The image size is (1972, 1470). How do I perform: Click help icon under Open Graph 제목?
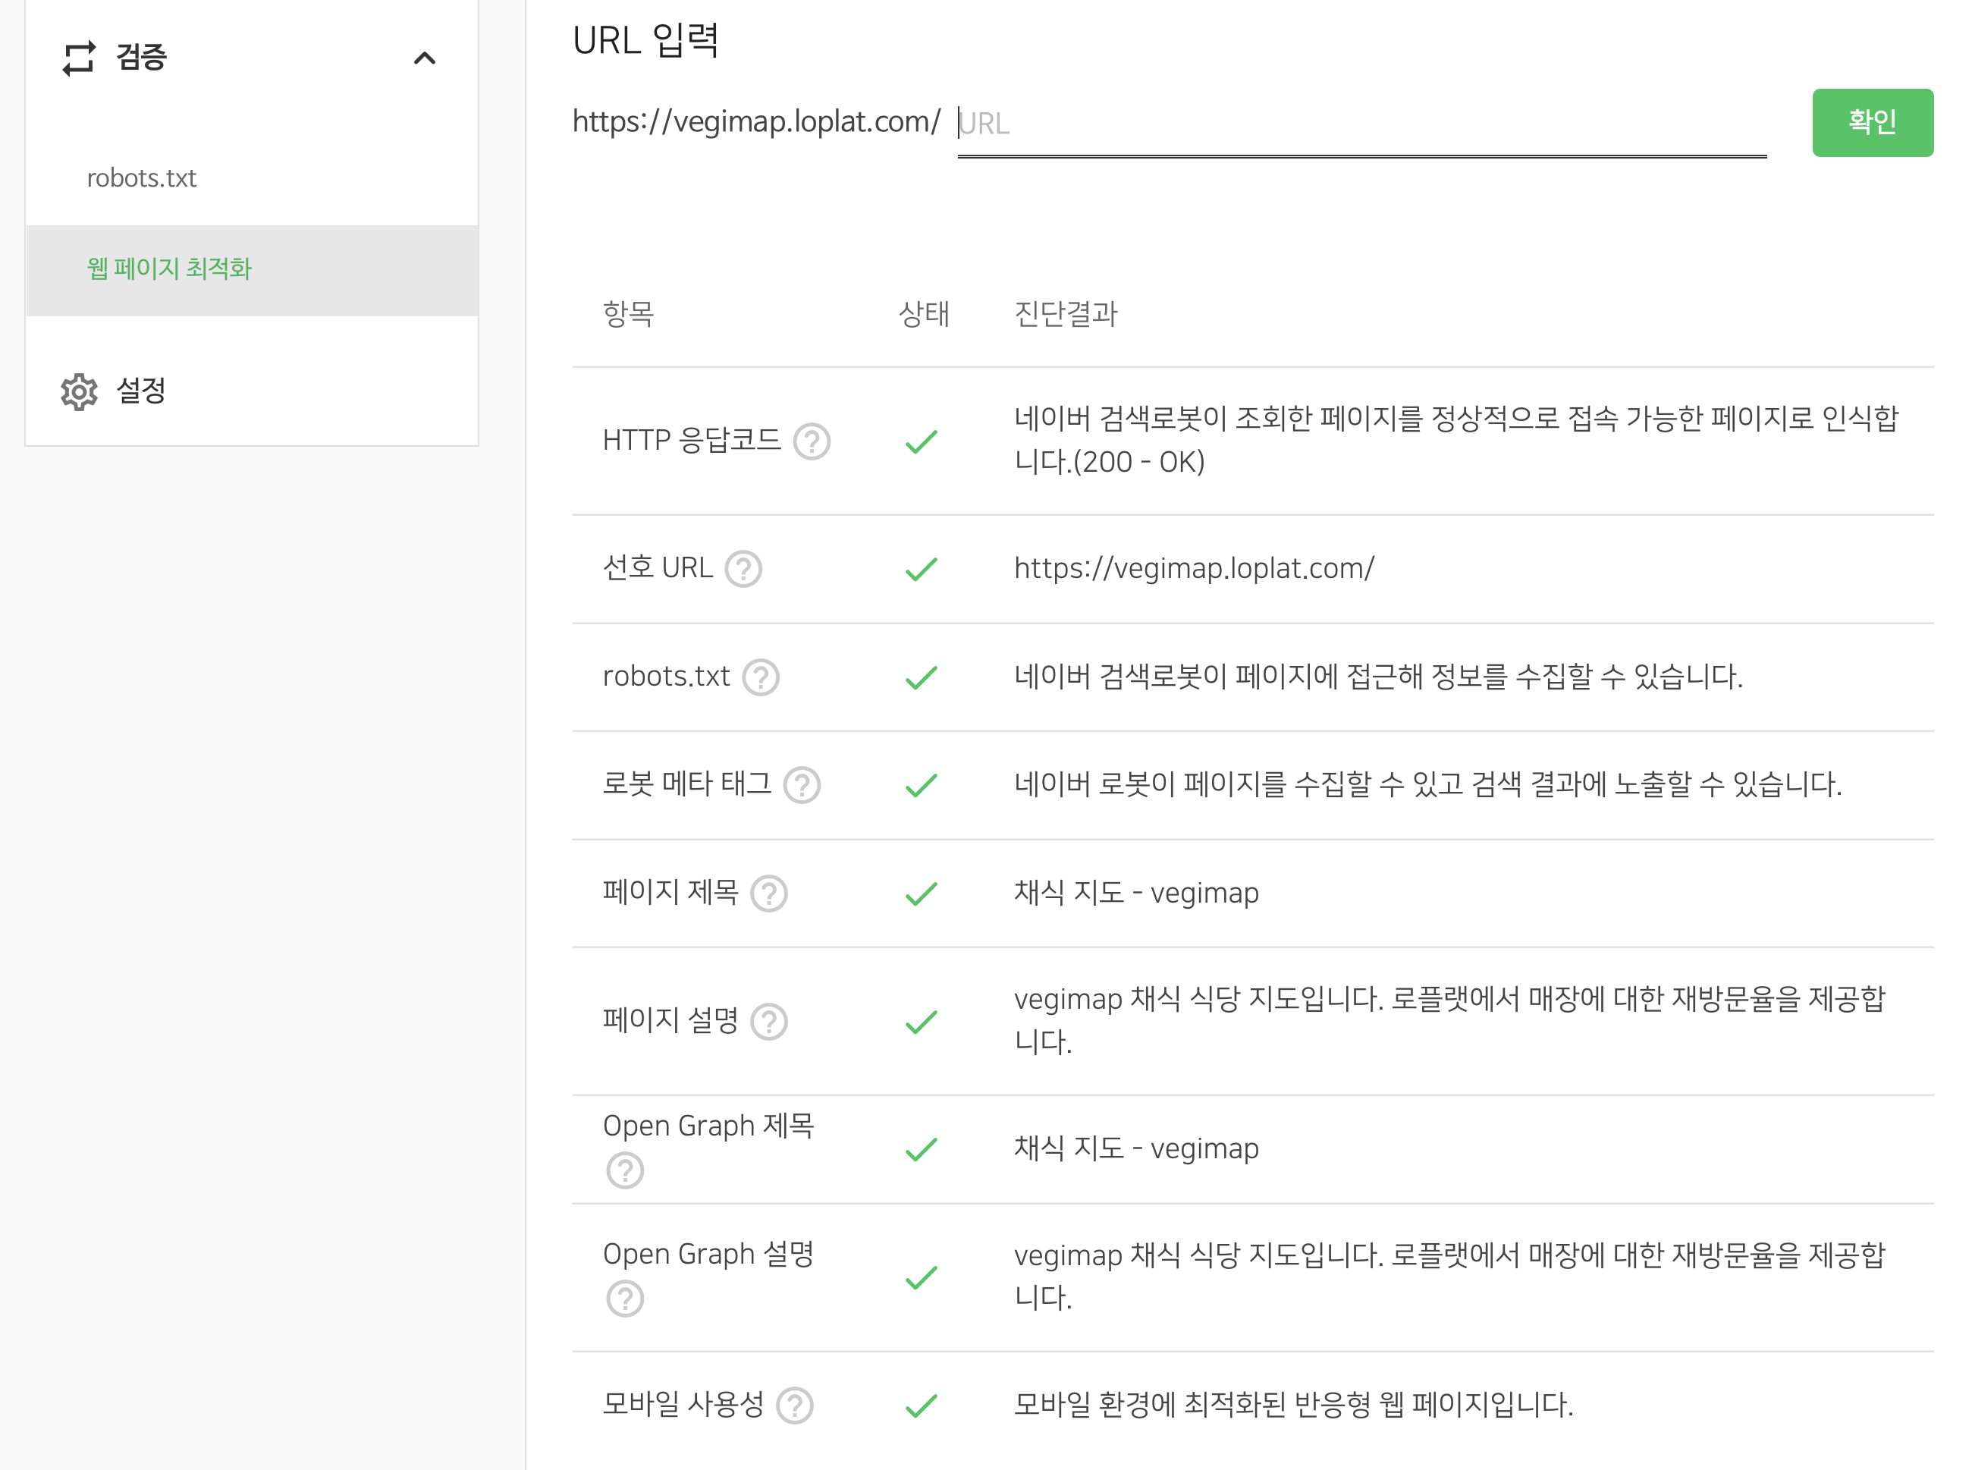pos(625,1170)
